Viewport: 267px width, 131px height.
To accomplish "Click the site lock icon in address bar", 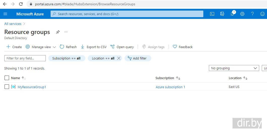I will click(31, 4).
